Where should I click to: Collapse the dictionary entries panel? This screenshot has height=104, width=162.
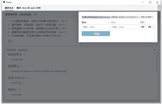coord(154,50)
